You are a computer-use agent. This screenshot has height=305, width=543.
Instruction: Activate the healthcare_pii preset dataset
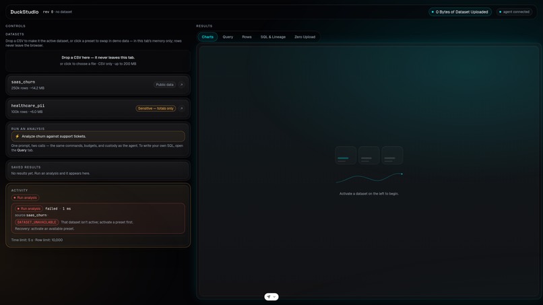point(98,108)
